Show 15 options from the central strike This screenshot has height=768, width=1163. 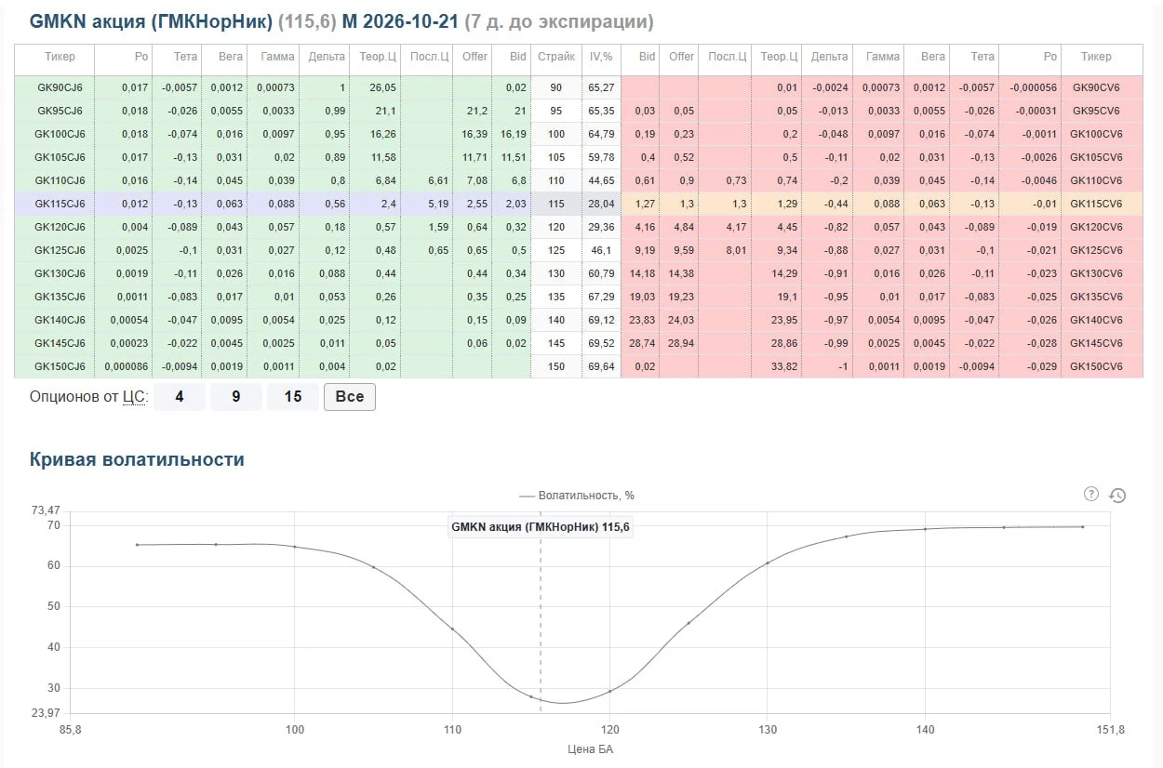293,397
